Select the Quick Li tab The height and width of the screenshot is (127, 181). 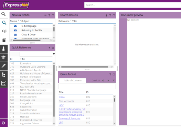pos(96,80)
